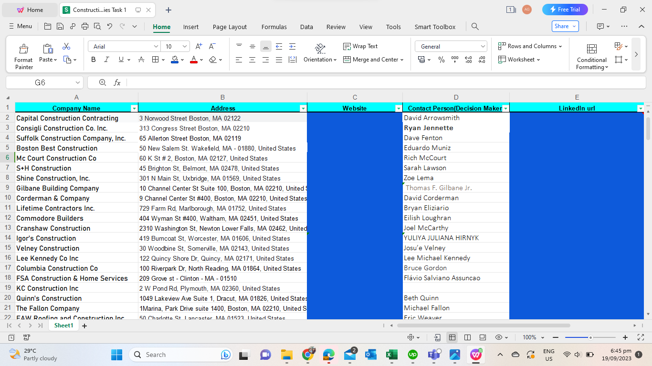The width and height of the screenshot is (652, 366).
Task: Apply comma thousands separator style
Action: pos(455,60)
